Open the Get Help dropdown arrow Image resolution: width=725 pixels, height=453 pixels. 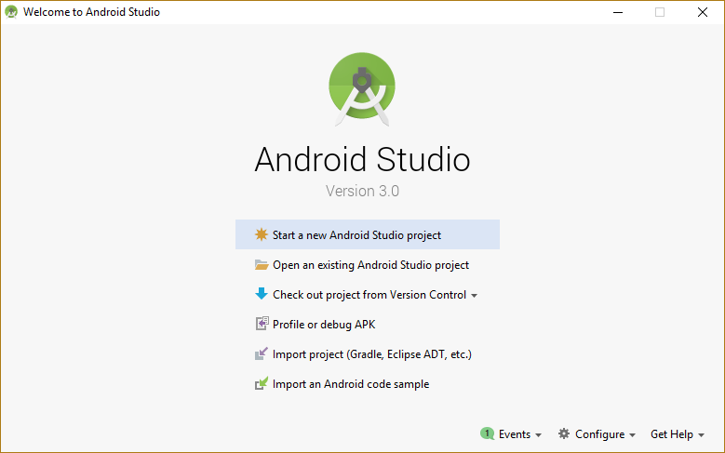click(701, 435)
